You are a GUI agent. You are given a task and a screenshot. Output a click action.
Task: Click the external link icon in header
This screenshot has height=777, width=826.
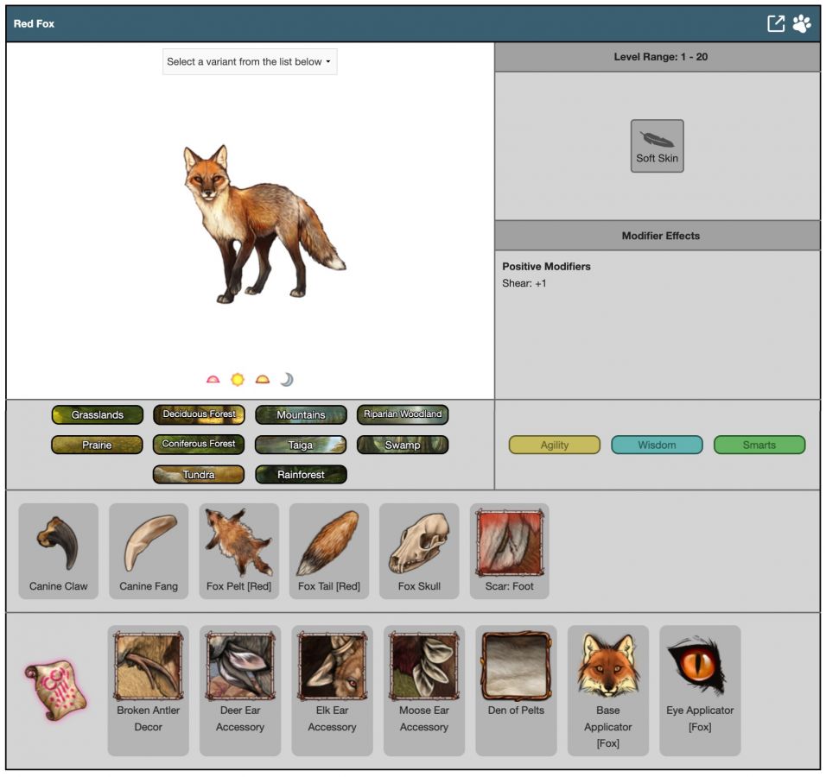[776, 24]
